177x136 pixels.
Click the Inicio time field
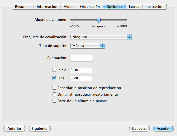pos(81,70)
